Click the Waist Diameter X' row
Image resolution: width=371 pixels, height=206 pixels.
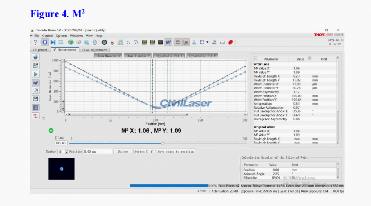[295, 84]
